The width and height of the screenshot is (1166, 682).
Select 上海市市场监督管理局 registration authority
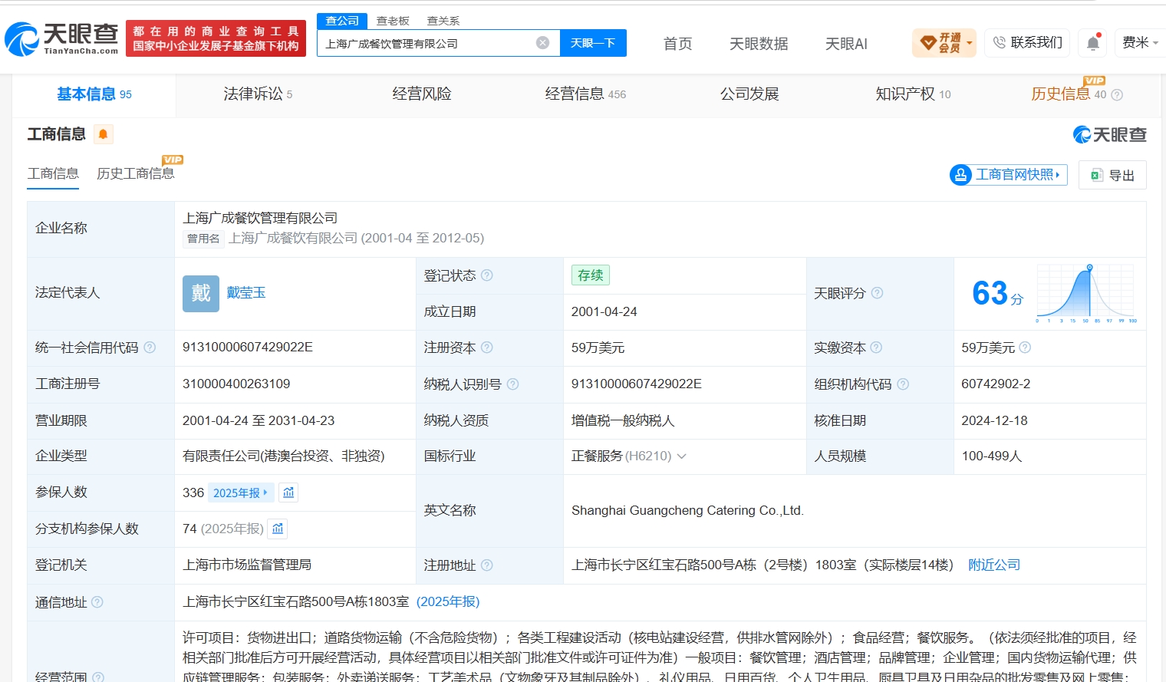pyautogui.click(x=247, y=565)
